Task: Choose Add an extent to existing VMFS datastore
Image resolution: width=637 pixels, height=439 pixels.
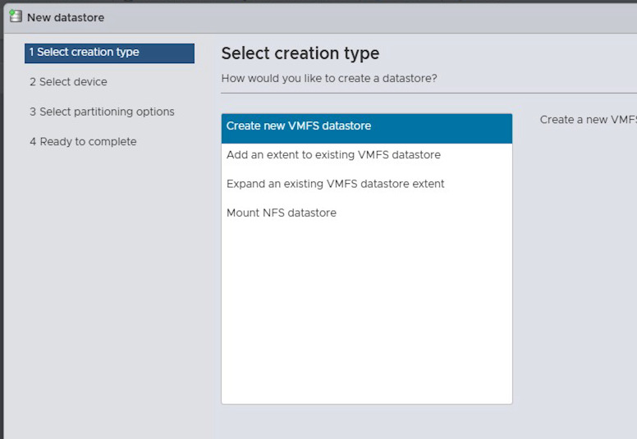Action: tap(366, 155)
